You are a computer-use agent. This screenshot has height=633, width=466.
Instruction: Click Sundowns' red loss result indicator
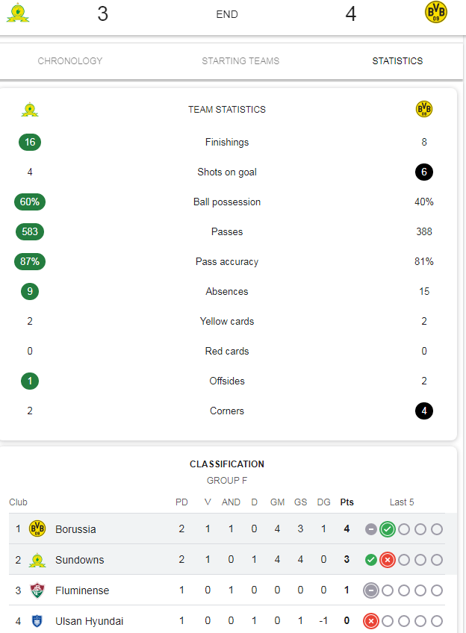point(388,560)
